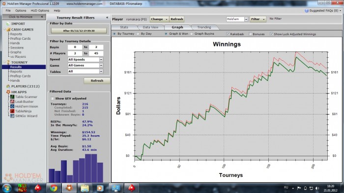
Task: Open Windows Explorer folder in taskbar
Action: pyautogui.click(x=85, y=188)
